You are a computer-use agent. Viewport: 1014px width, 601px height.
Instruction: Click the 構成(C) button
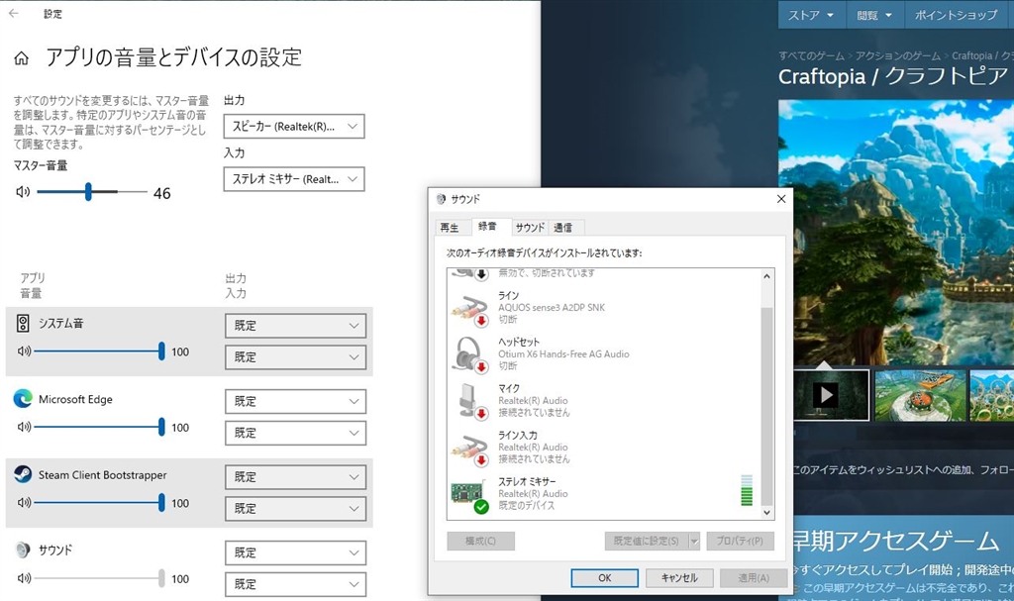pos(480,541)
